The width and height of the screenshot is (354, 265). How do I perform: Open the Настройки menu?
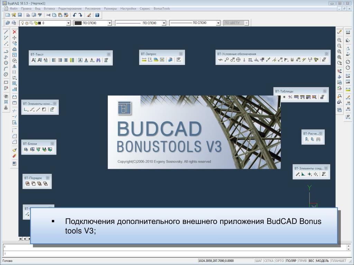pos(128,9)
